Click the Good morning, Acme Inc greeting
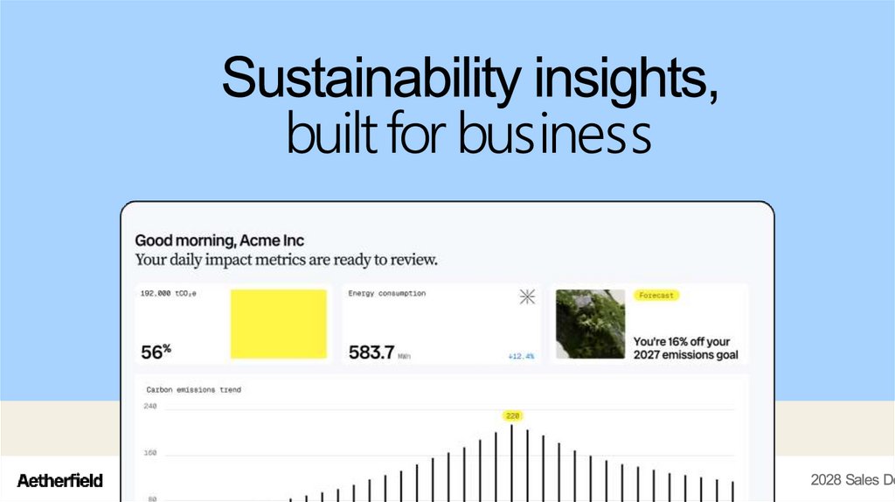This screenshot has height=502, width=895. tap(219, 240)
